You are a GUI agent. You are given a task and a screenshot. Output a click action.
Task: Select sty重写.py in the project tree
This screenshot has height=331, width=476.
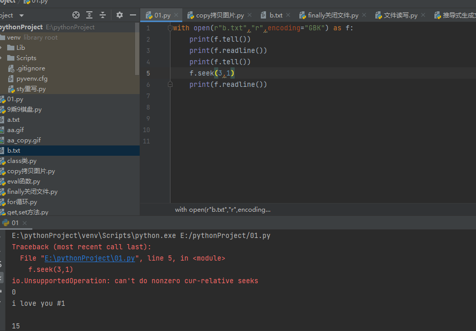67,89
